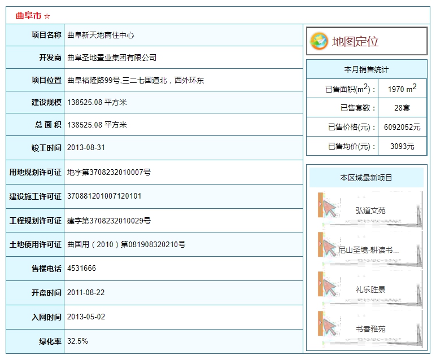Select the project name 曲阜新天地商住中心
This screenshot has width=436, height=360.
[x=101, y=35]
